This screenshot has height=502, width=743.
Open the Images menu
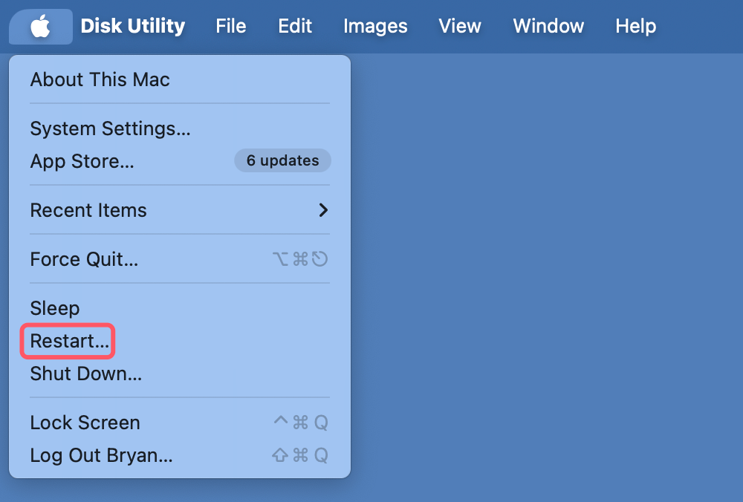pyautogui.click(x=375, y=26)
